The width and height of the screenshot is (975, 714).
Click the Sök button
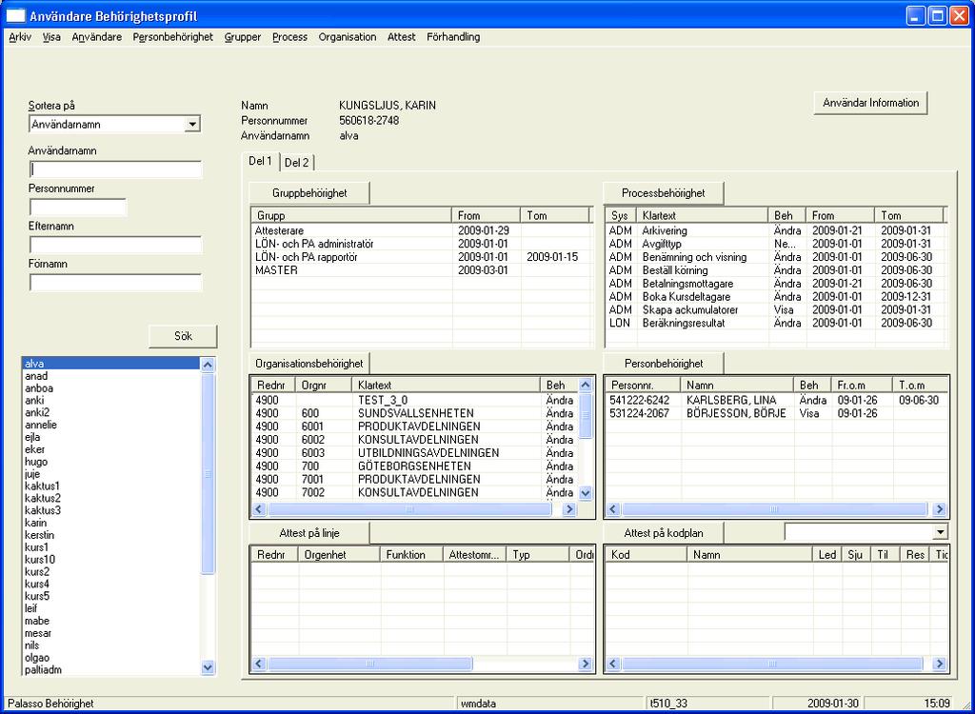(184, 336)
